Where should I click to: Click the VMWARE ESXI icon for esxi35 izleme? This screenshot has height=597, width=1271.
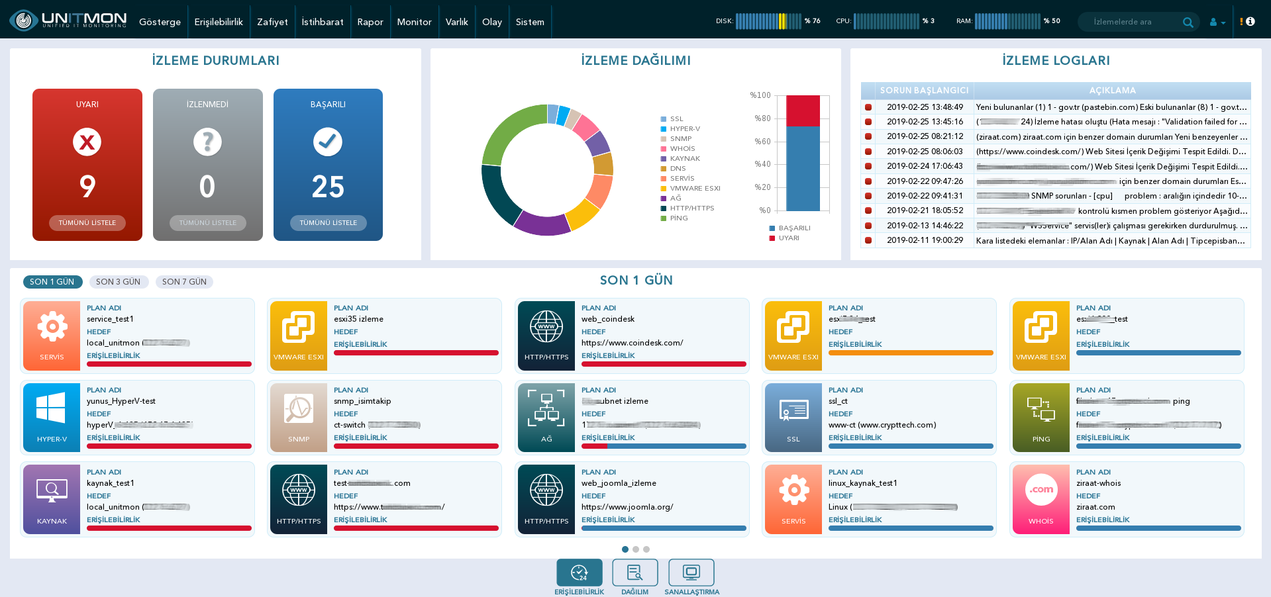tap(299, 336)
